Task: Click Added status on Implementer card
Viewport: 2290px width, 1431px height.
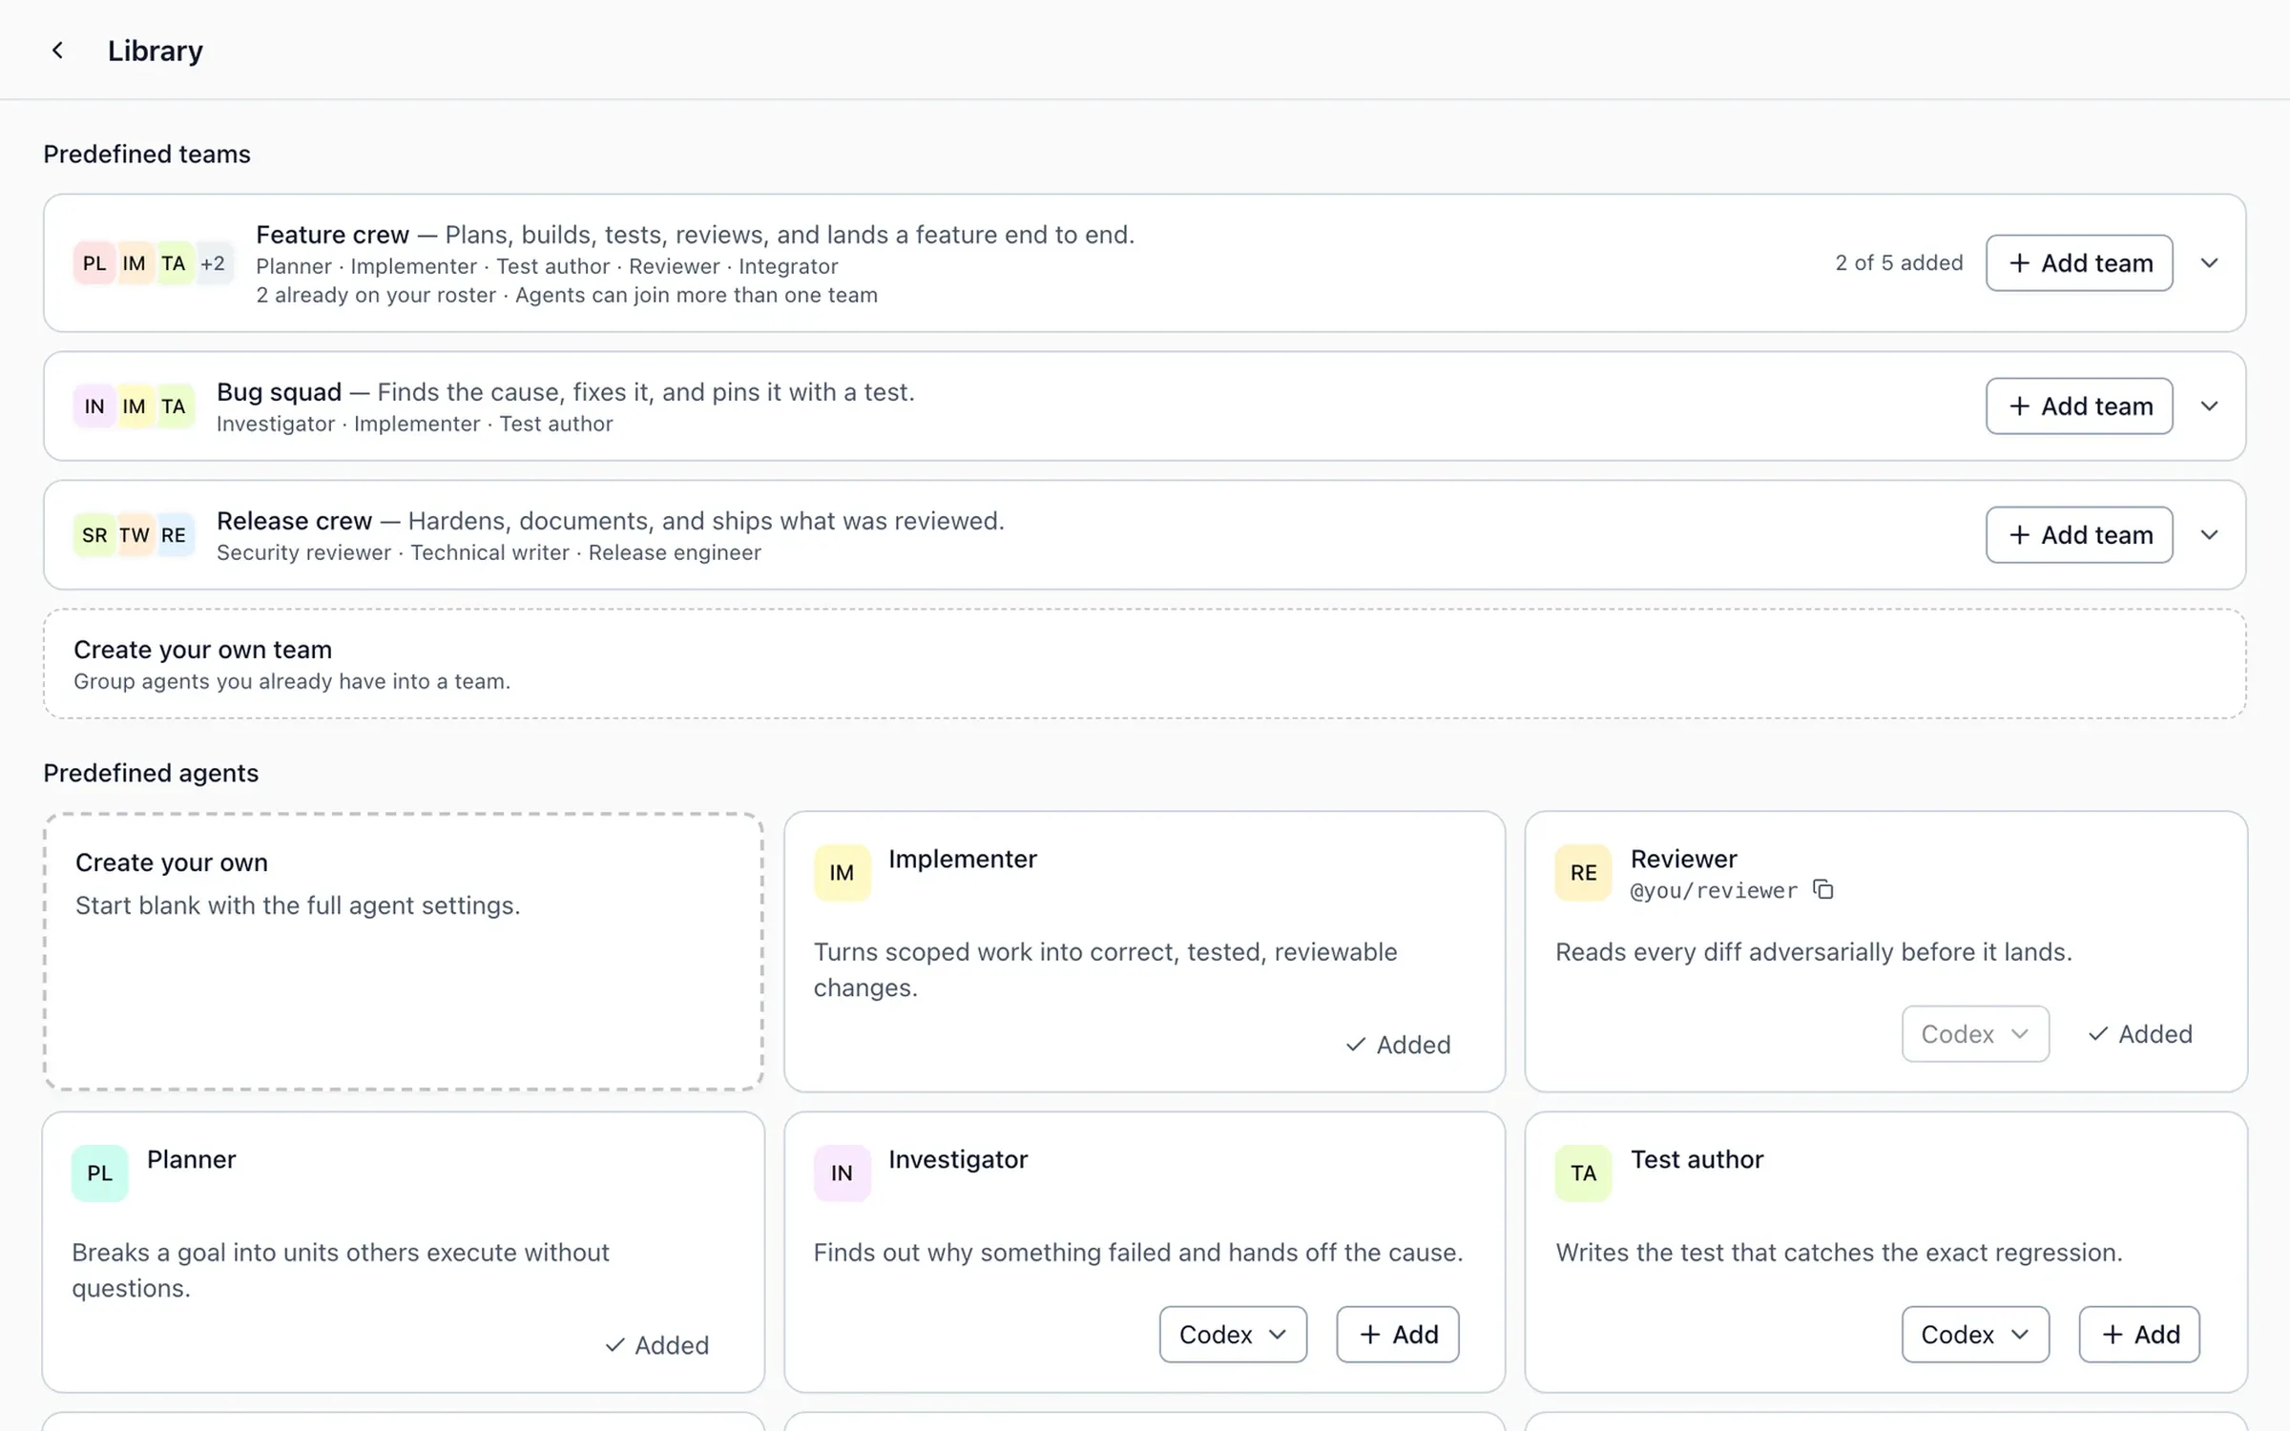Action: point(1398,1046)
